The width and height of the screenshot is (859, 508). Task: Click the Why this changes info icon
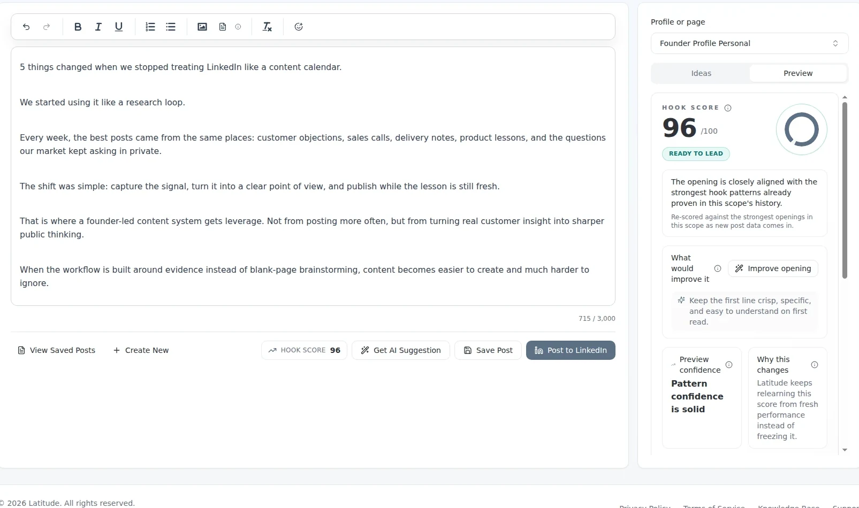[815, 365]
